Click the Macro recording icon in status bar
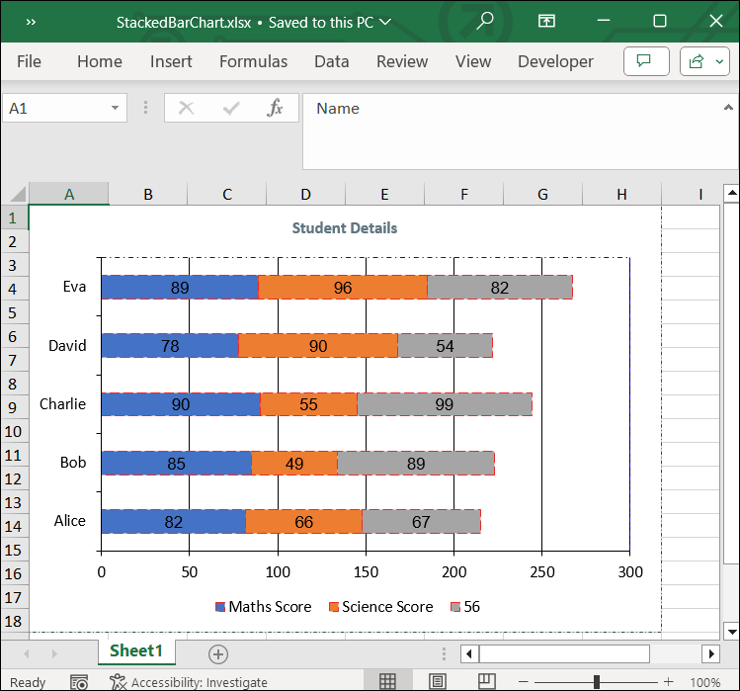The height and width of the screenshot is (691, 740). click(x=79, y=682)
